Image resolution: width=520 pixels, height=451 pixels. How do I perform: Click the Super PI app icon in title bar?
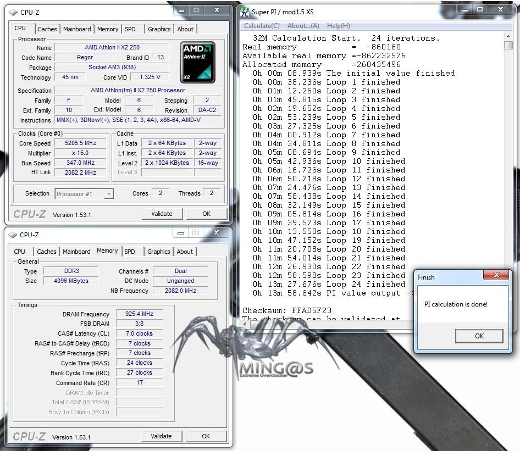[x=245, y=12]
